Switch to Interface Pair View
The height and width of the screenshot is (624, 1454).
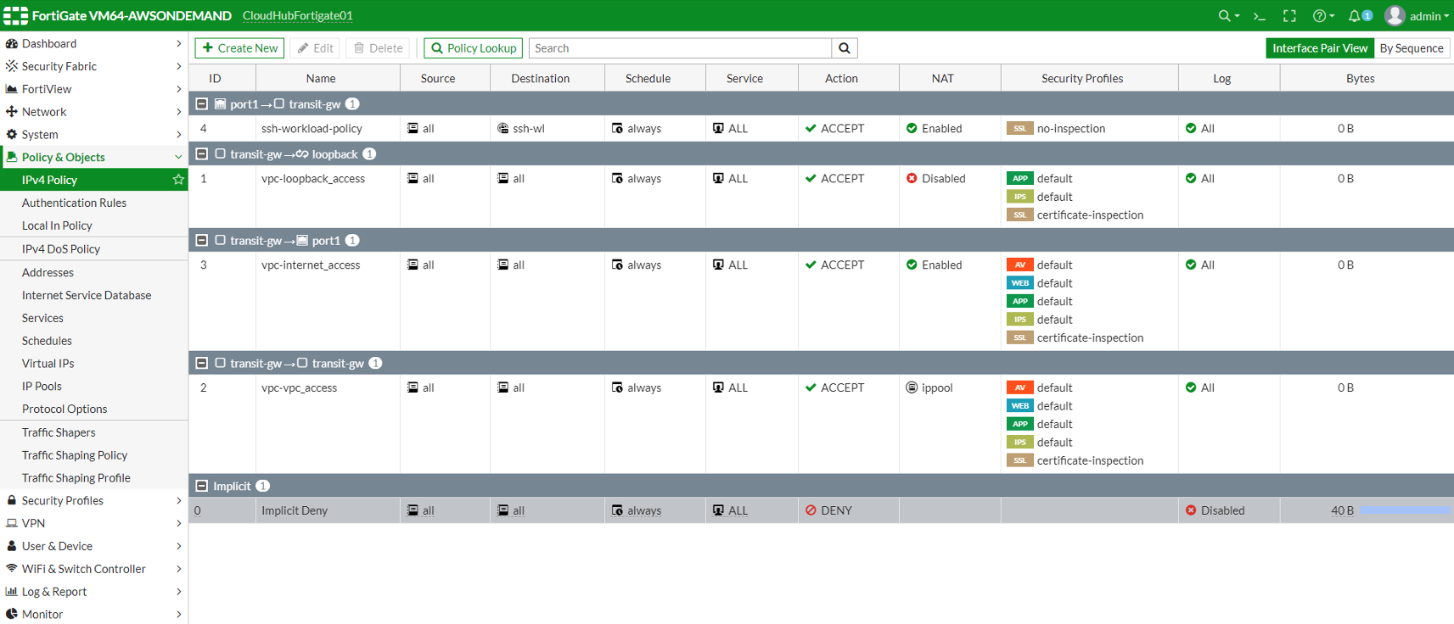[x=1320, y=48]
